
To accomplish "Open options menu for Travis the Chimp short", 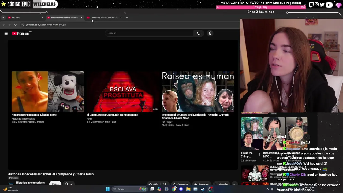I will [x=259, y=154].
